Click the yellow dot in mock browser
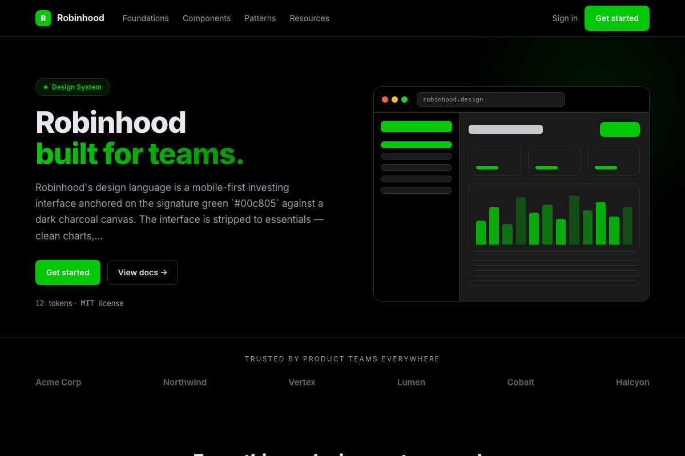This screenshot has height=456, width=685. coord(395,100)
